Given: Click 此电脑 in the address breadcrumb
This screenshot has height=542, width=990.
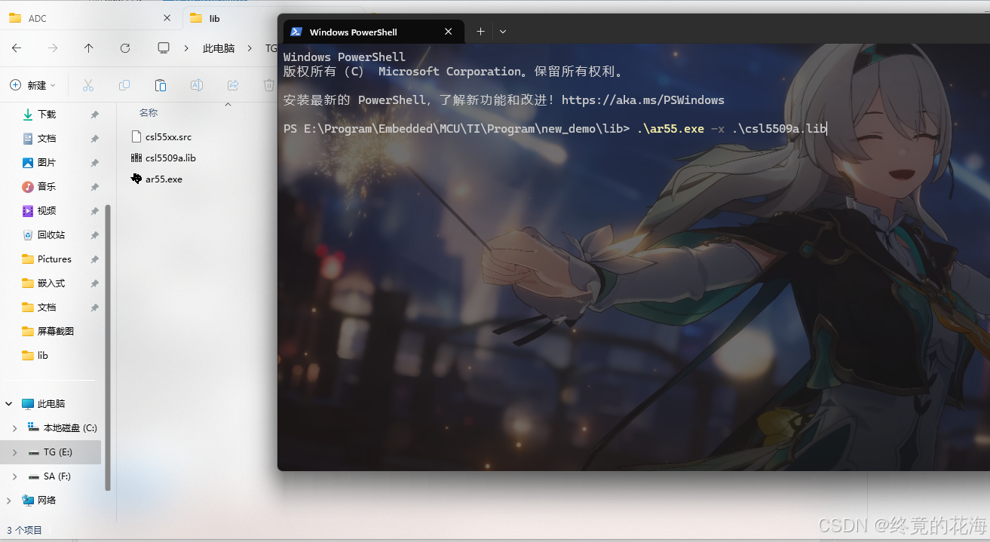Looking at the screenshot, I should [219, 48].
